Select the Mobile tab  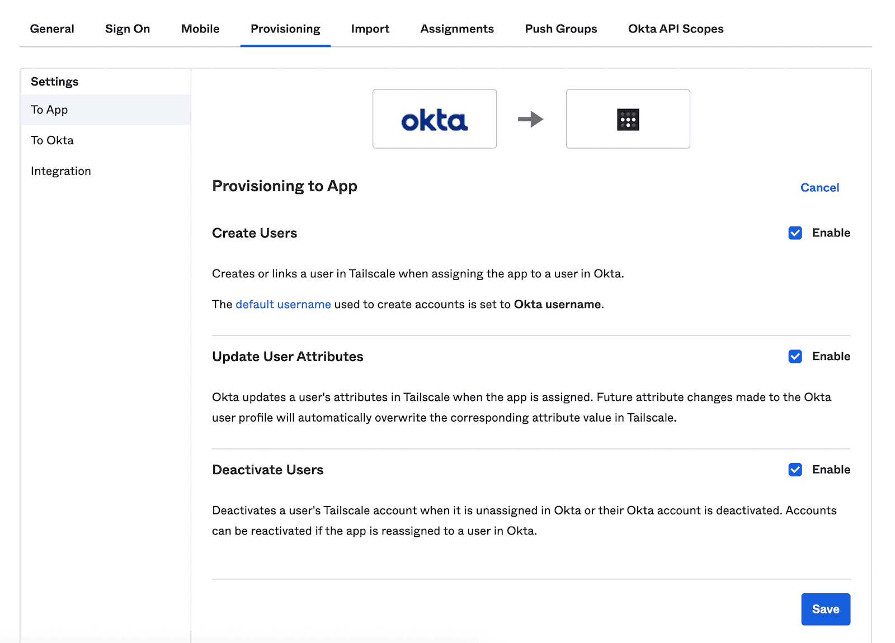click(199, 29)
